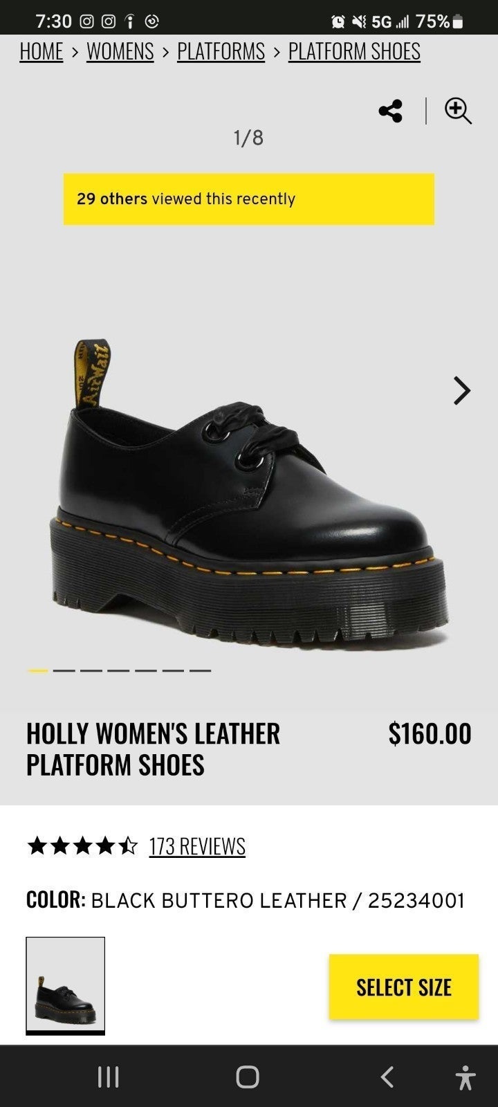
Task: Open the 173 REVIEWS link
Action: (x=197, y=846)
